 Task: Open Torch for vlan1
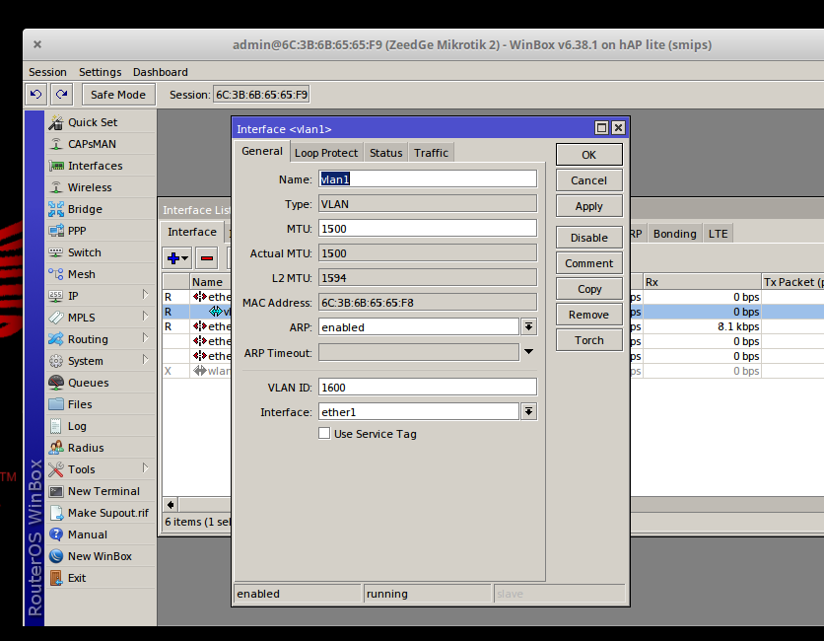click(589, 340)
